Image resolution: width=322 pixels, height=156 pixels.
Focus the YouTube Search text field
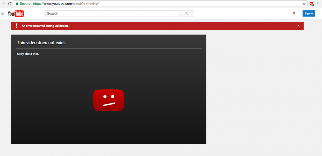pyautogui.click(x=112, y=14)
